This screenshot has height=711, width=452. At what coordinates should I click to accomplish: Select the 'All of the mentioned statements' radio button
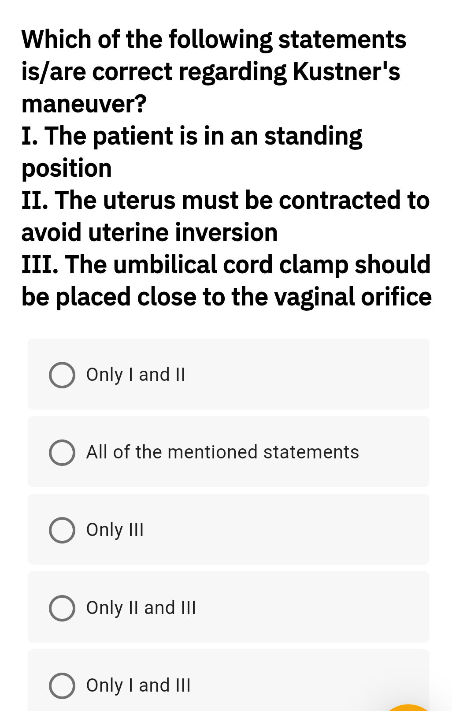(62, 453)
